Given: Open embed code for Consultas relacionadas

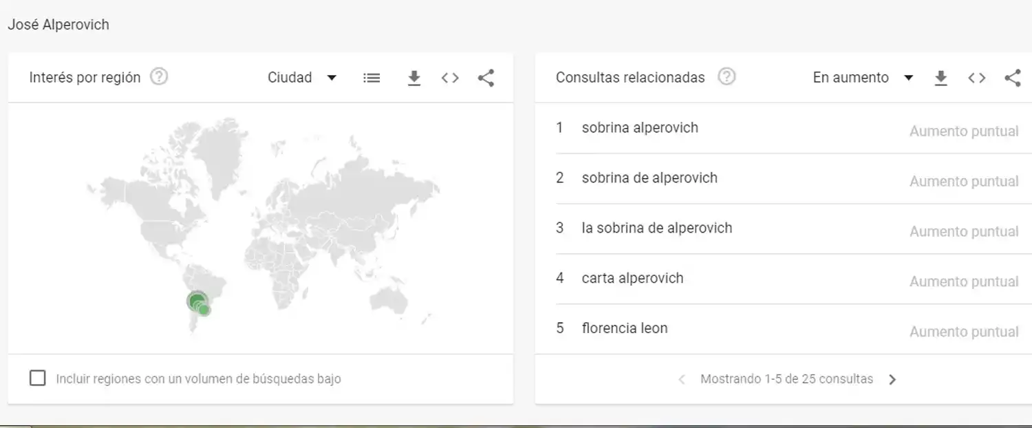Looking at the screenshot, I should click(x=976, y=78).
